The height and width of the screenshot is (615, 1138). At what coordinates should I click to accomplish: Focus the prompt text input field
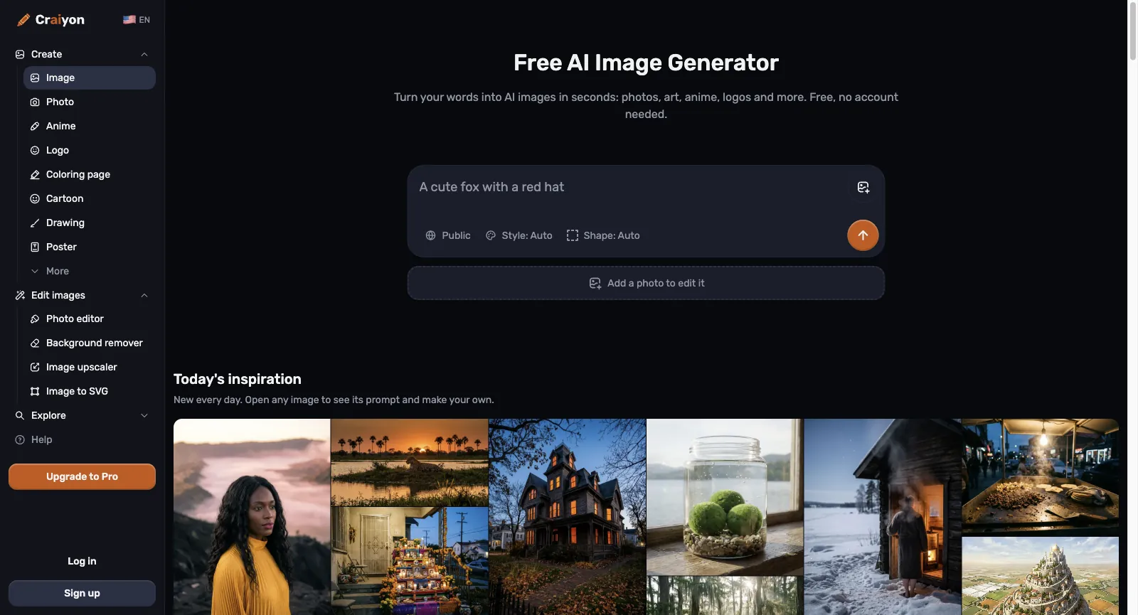click(629, 188)
